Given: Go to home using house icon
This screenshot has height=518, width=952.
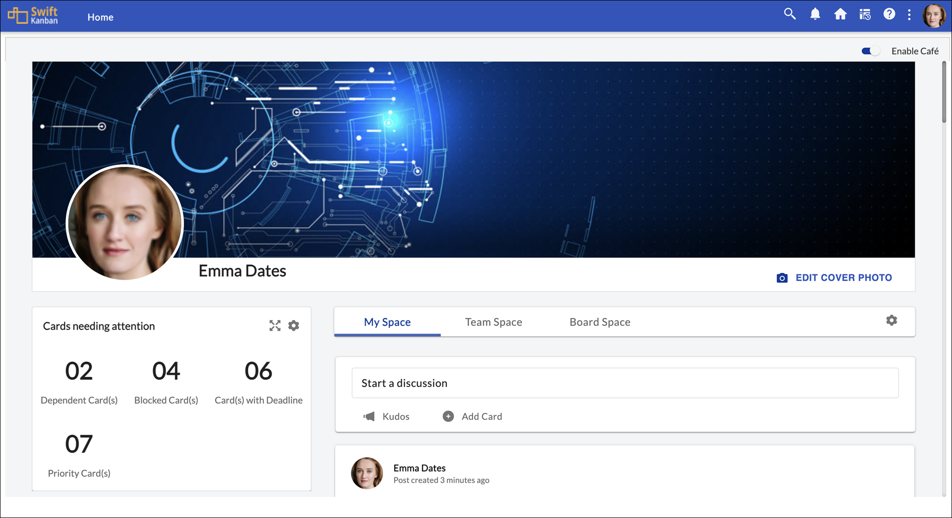Looking at the screenshot, I should point(840,14).
